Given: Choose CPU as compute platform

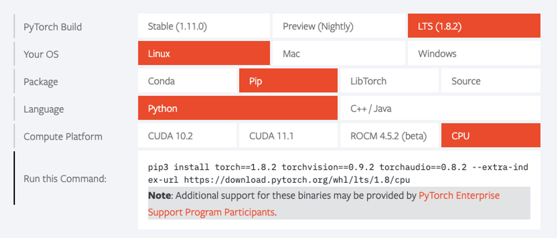Looking at the screenshot, I should [491, 135].
